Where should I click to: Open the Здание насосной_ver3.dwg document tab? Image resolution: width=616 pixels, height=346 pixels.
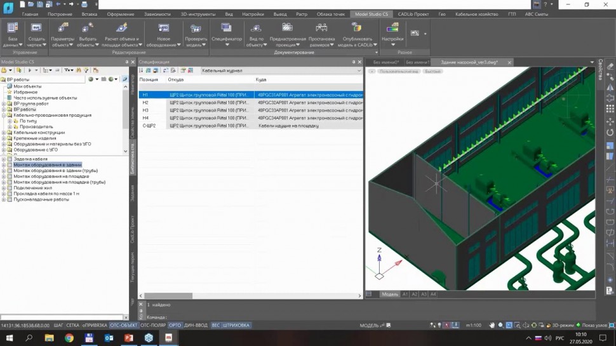pyautogui.click(x=469, y=62)
